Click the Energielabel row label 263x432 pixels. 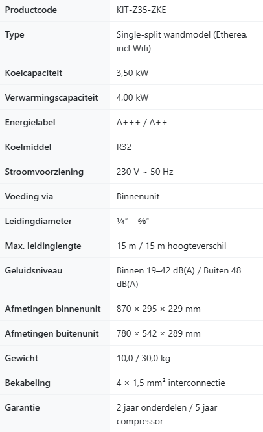pyautogui.click(x=30, y=122)
